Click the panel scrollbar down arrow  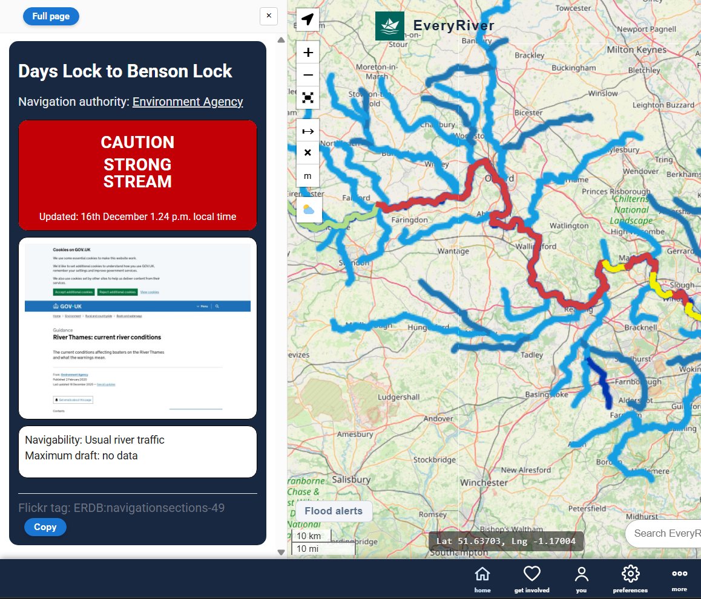coord(281,552)
